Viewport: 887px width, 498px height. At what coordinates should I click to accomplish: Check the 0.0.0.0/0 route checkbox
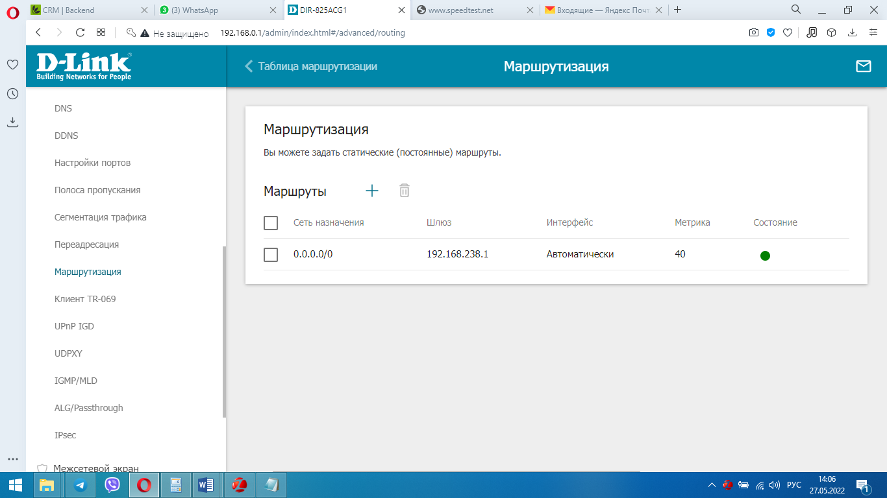tap(271, 255)
